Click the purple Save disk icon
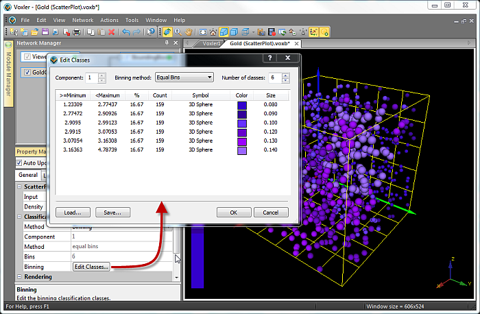The height and width of the screenshot is (314, 480). pyautogui.click(x=45, y=32)
